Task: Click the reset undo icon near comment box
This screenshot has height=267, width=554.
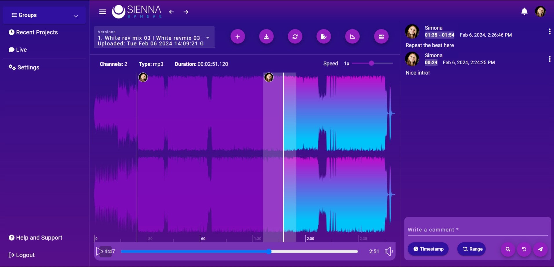Action: 524,249
